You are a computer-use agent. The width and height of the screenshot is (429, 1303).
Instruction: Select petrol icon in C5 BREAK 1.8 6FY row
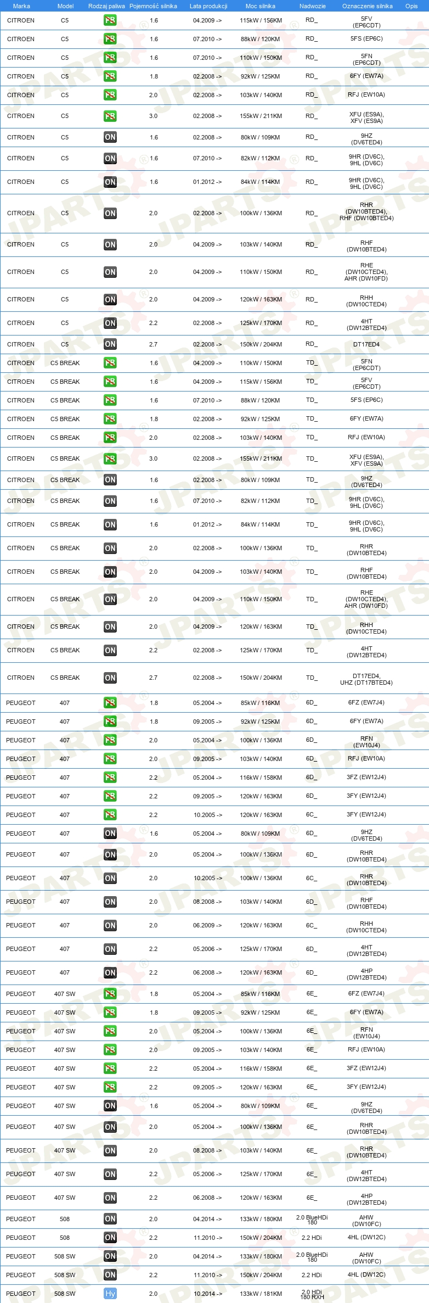point(110,419)
